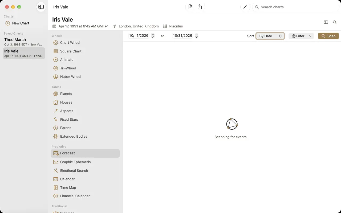The height and width of the screenshot is (213, 341).
Task: Open the Sort By Date dropdown
Action: (270, 36)
